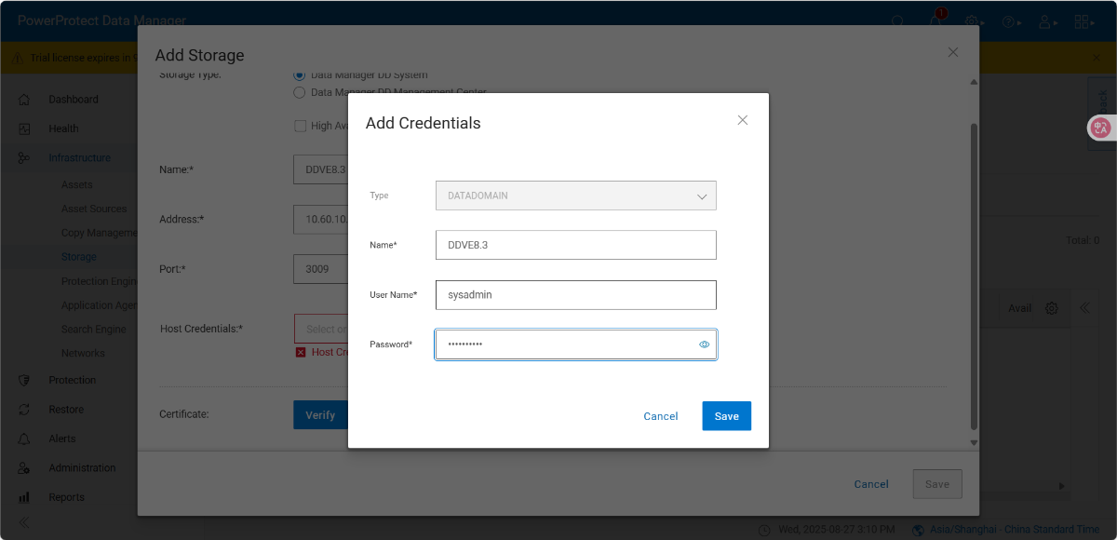This screenshot has height=540, width=1117.
Task: Click the globe time zone icon
Action: (919, 530)
